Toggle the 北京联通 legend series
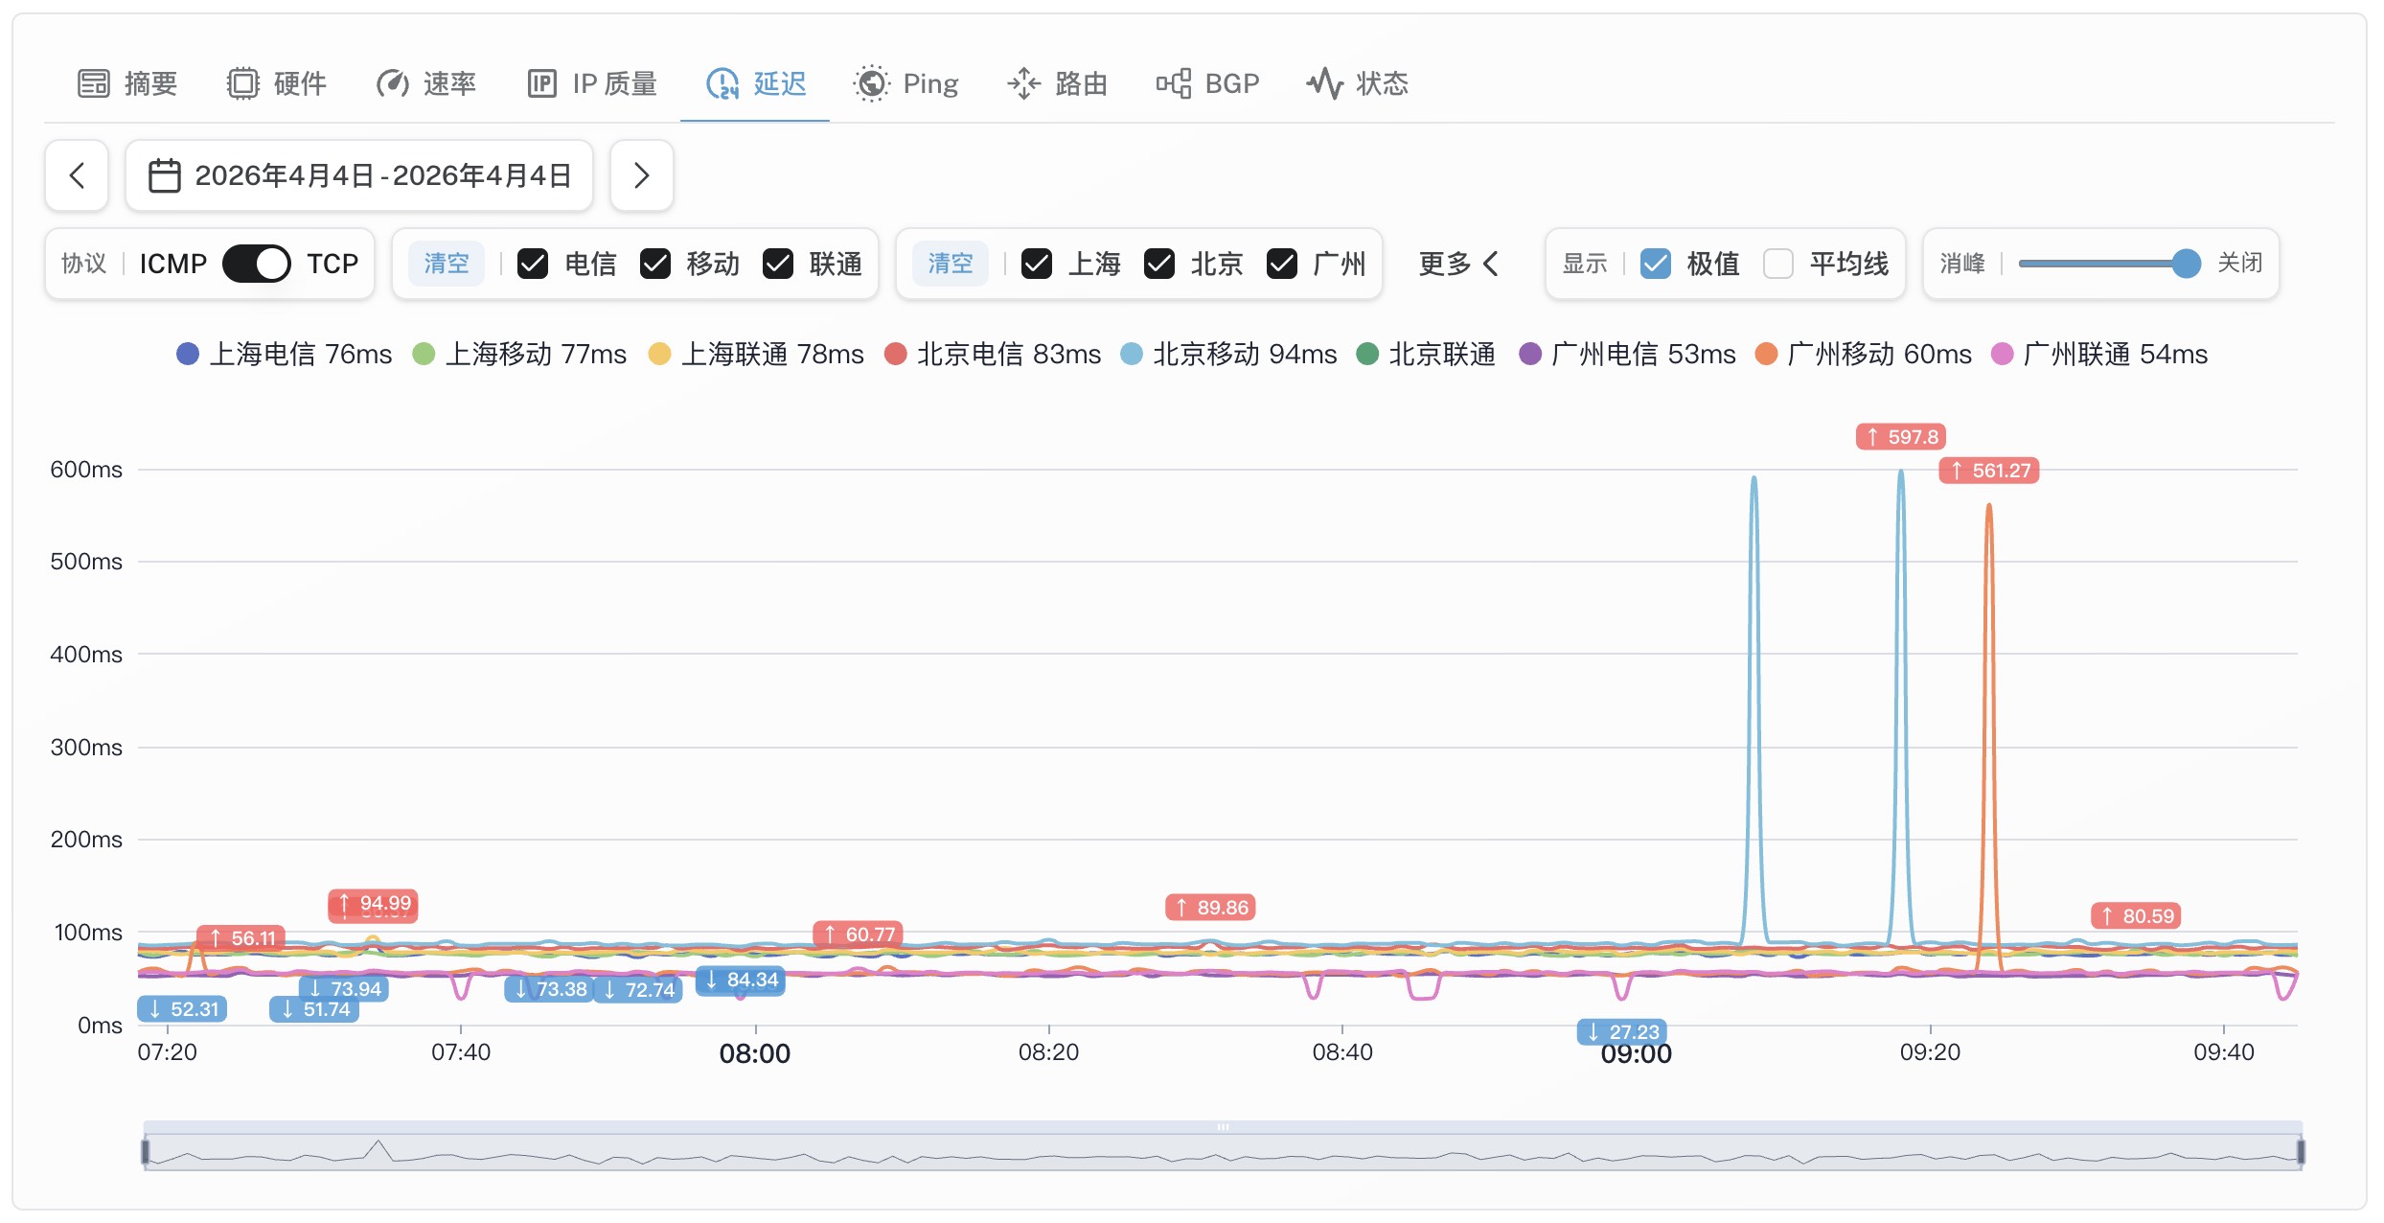 pos(1426,355)
